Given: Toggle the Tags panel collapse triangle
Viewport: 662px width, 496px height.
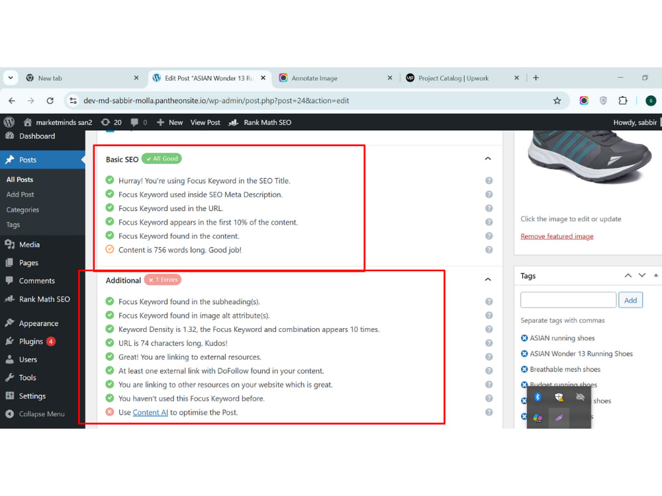Looking at the screenshot, I should click(x=655, y=275).
